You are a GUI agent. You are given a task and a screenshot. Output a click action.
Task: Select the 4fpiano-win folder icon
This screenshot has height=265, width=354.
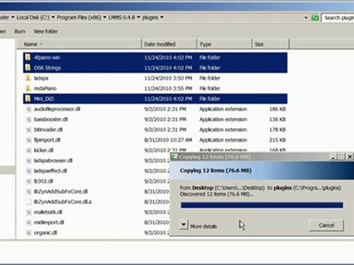28,57
